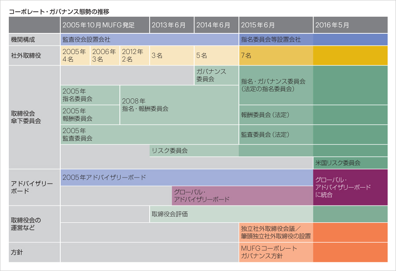Image resolution: width=396 pixels, height=271 pixels.
Task: Select the 指名委員会等設置会社 cell
Action: click(x=313, y=40)
